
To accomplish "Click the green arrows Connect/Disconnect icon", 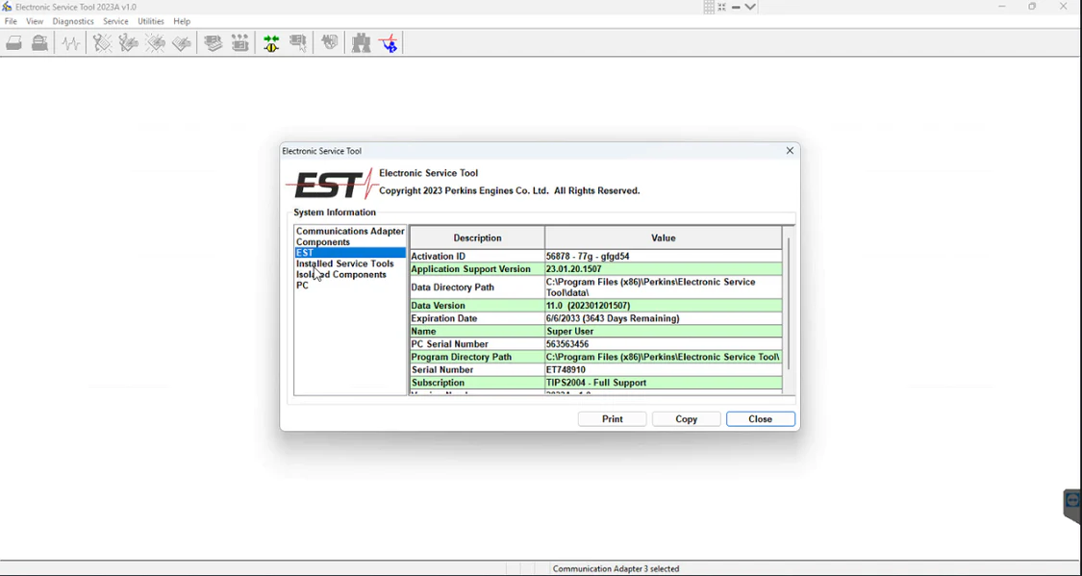I will (x=271, y=43).
